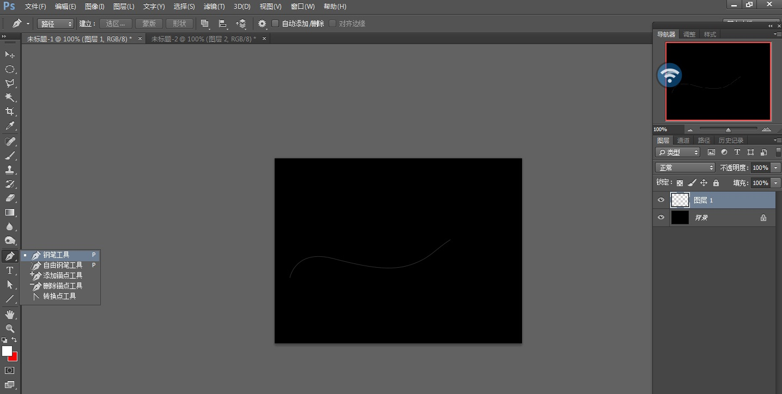Select the Blur (water drop) tool
The height and width of the screenshot is (394, 782).
pos(10,226)
